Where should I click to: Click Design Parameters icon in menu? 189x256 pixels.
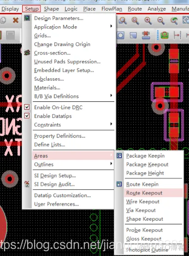pyautogui.click(x=27, y=18)
